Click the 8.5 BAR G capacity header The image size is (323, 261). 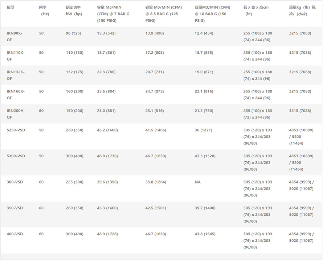pos(163,14)
